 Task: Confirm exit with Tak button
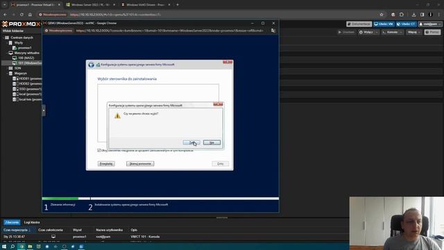click(x=191, y=142)
